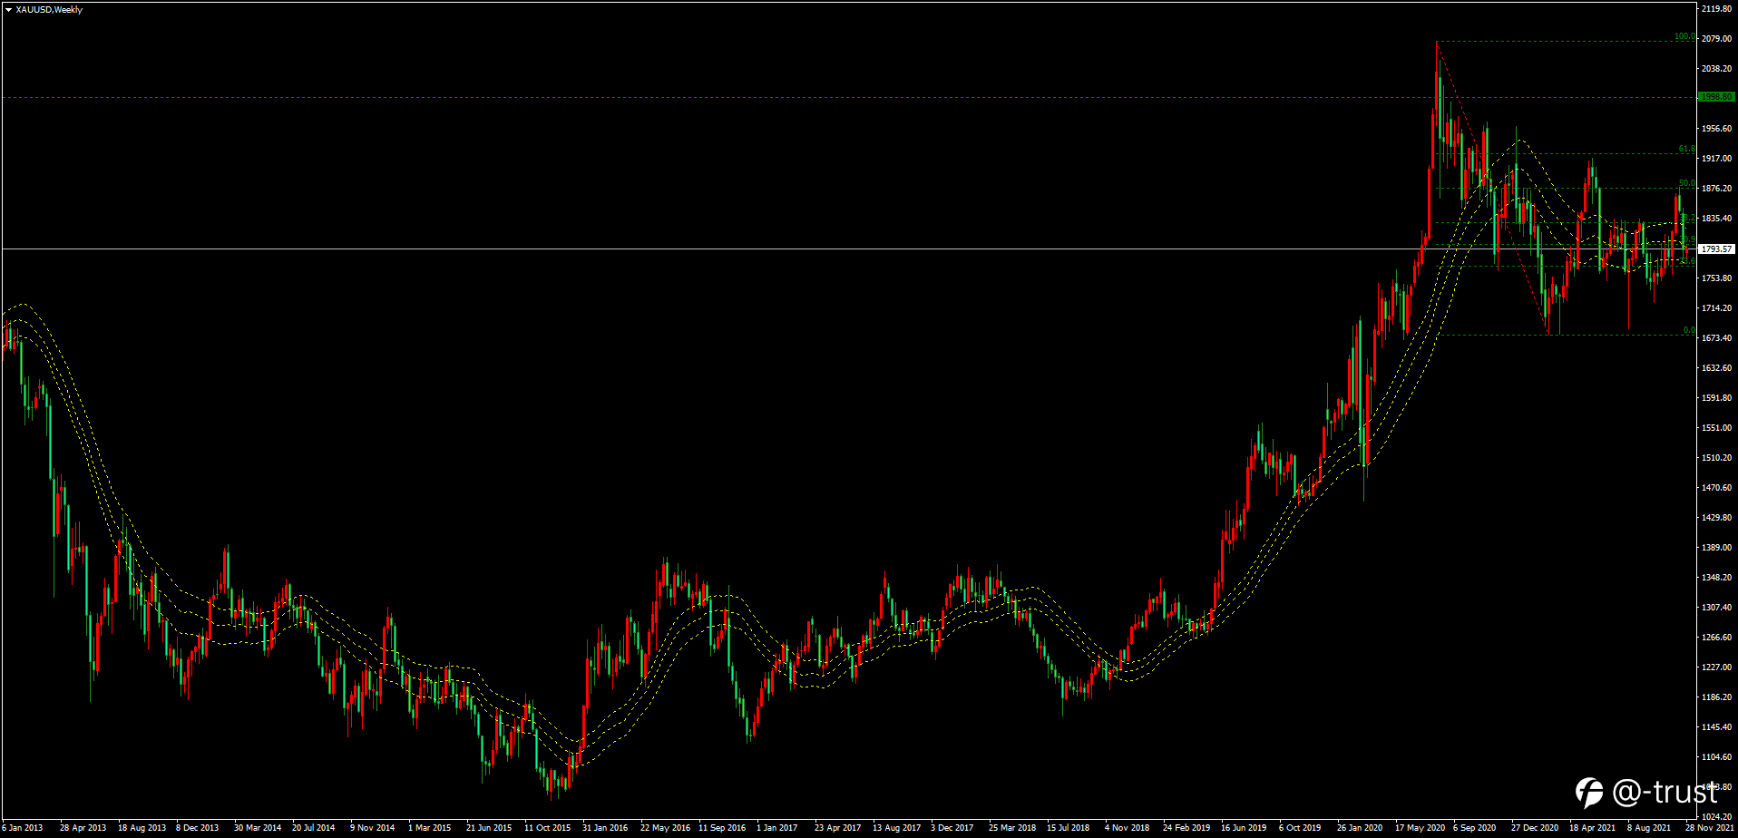
Task: Click the 1753.80 price axis value
Action: [x=1718, y=278]
